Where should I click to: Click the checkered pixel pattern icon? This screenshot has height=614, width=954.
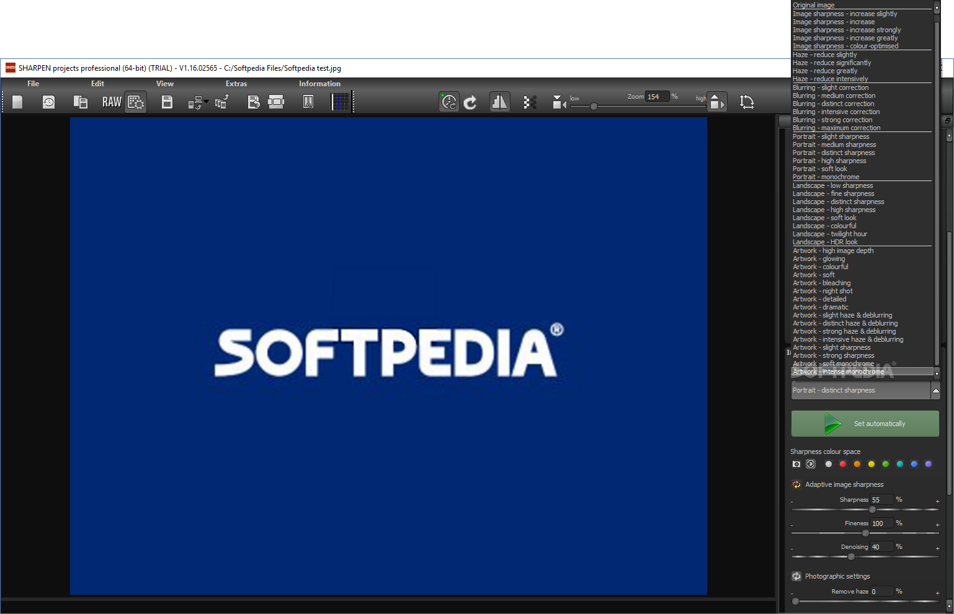point(530,102)
